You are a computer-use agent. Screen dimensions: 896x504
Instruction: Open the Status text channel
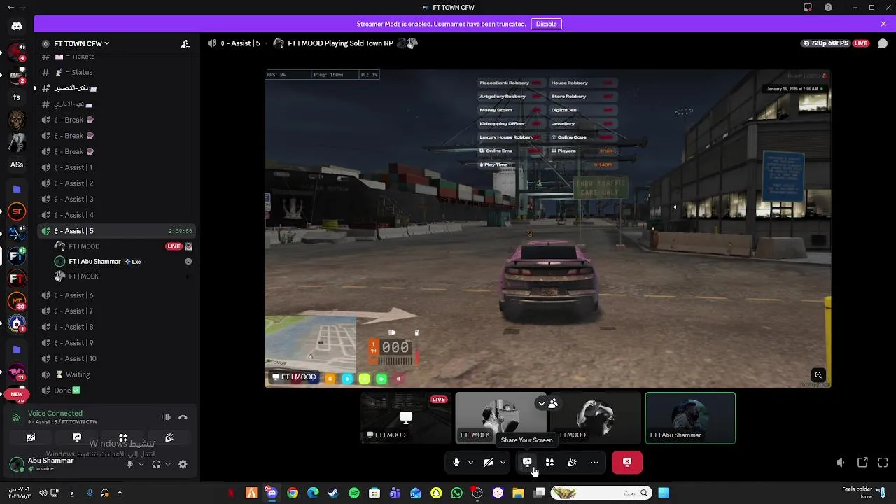117,72
